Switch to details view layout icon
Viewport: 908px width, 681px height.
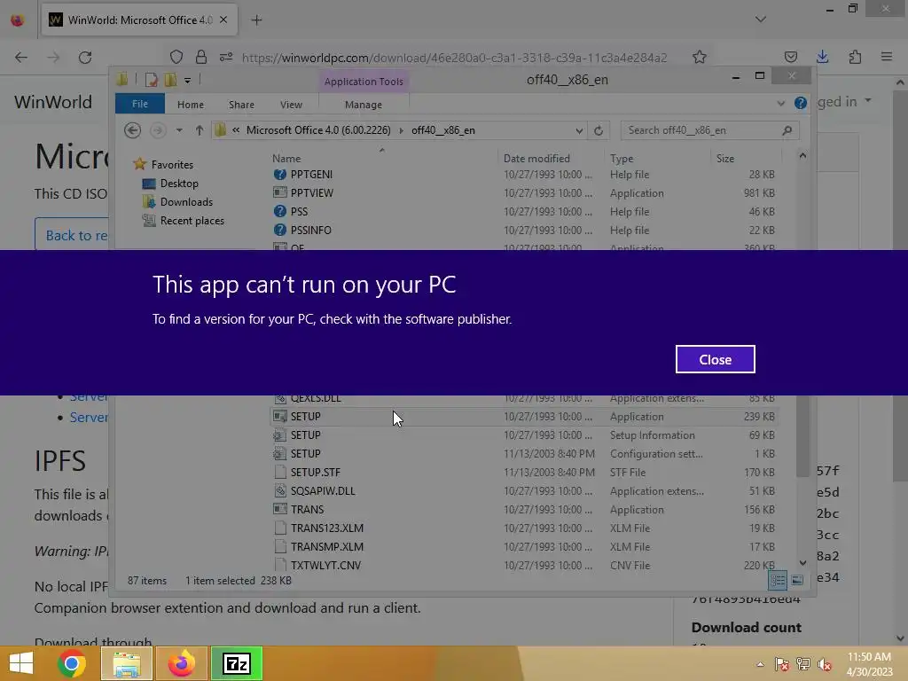click(778, 580)
